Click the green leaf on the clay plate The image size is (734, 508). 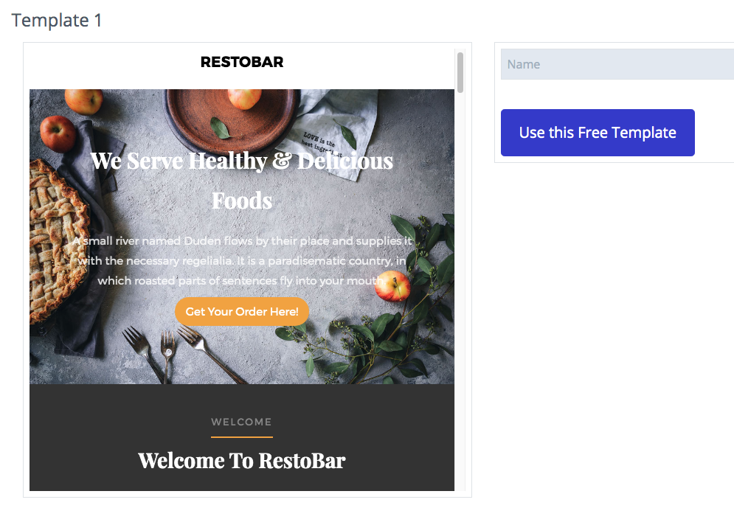pos(220,128)
